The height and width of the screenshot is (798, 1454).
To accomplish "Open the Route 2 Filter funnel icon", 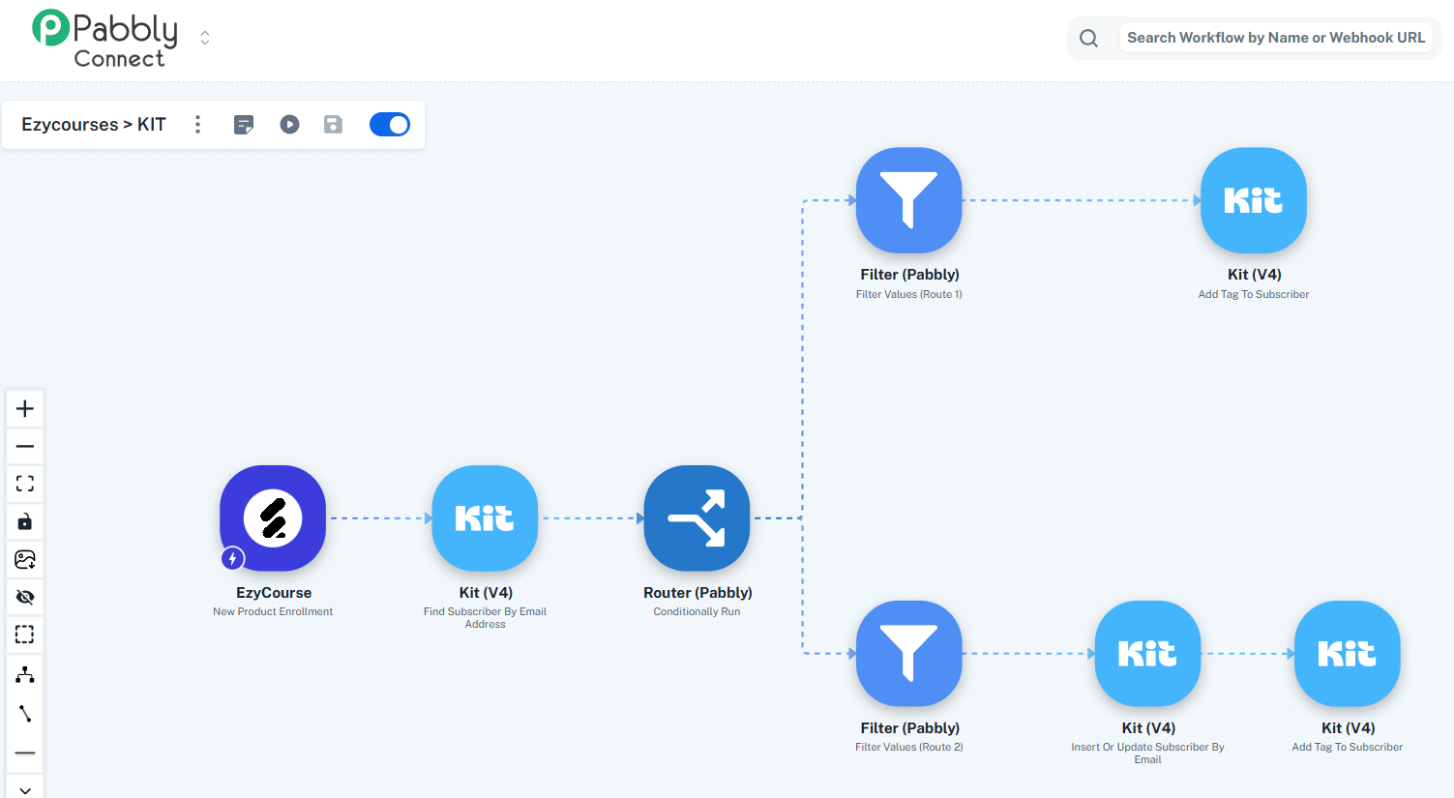I will 909,654.
